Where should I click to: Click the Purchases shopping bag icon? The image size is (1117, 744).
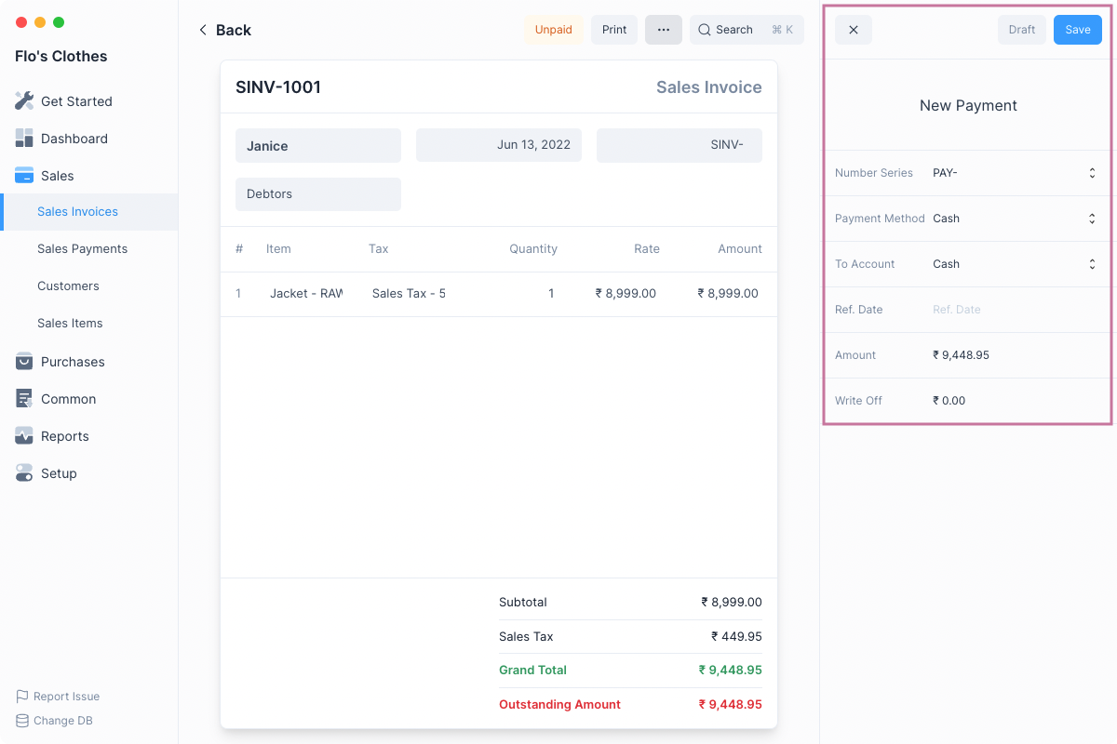tap(24, 362)
